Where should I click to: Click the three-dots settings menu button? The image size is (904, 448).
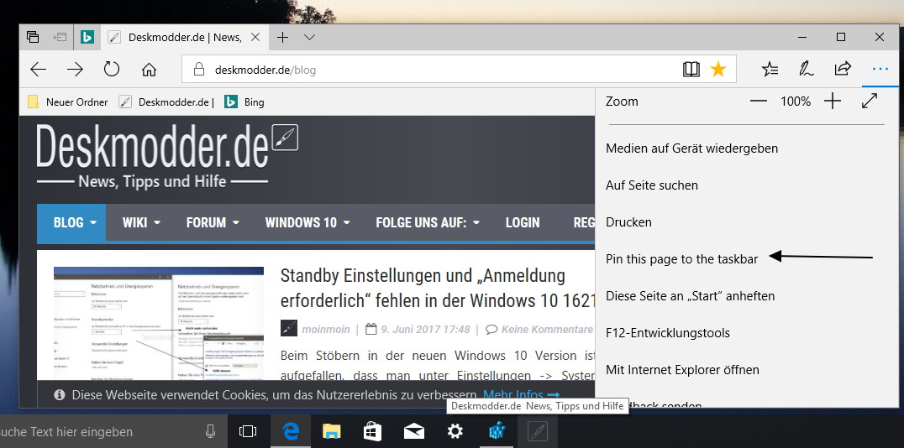tap(880, 69)
